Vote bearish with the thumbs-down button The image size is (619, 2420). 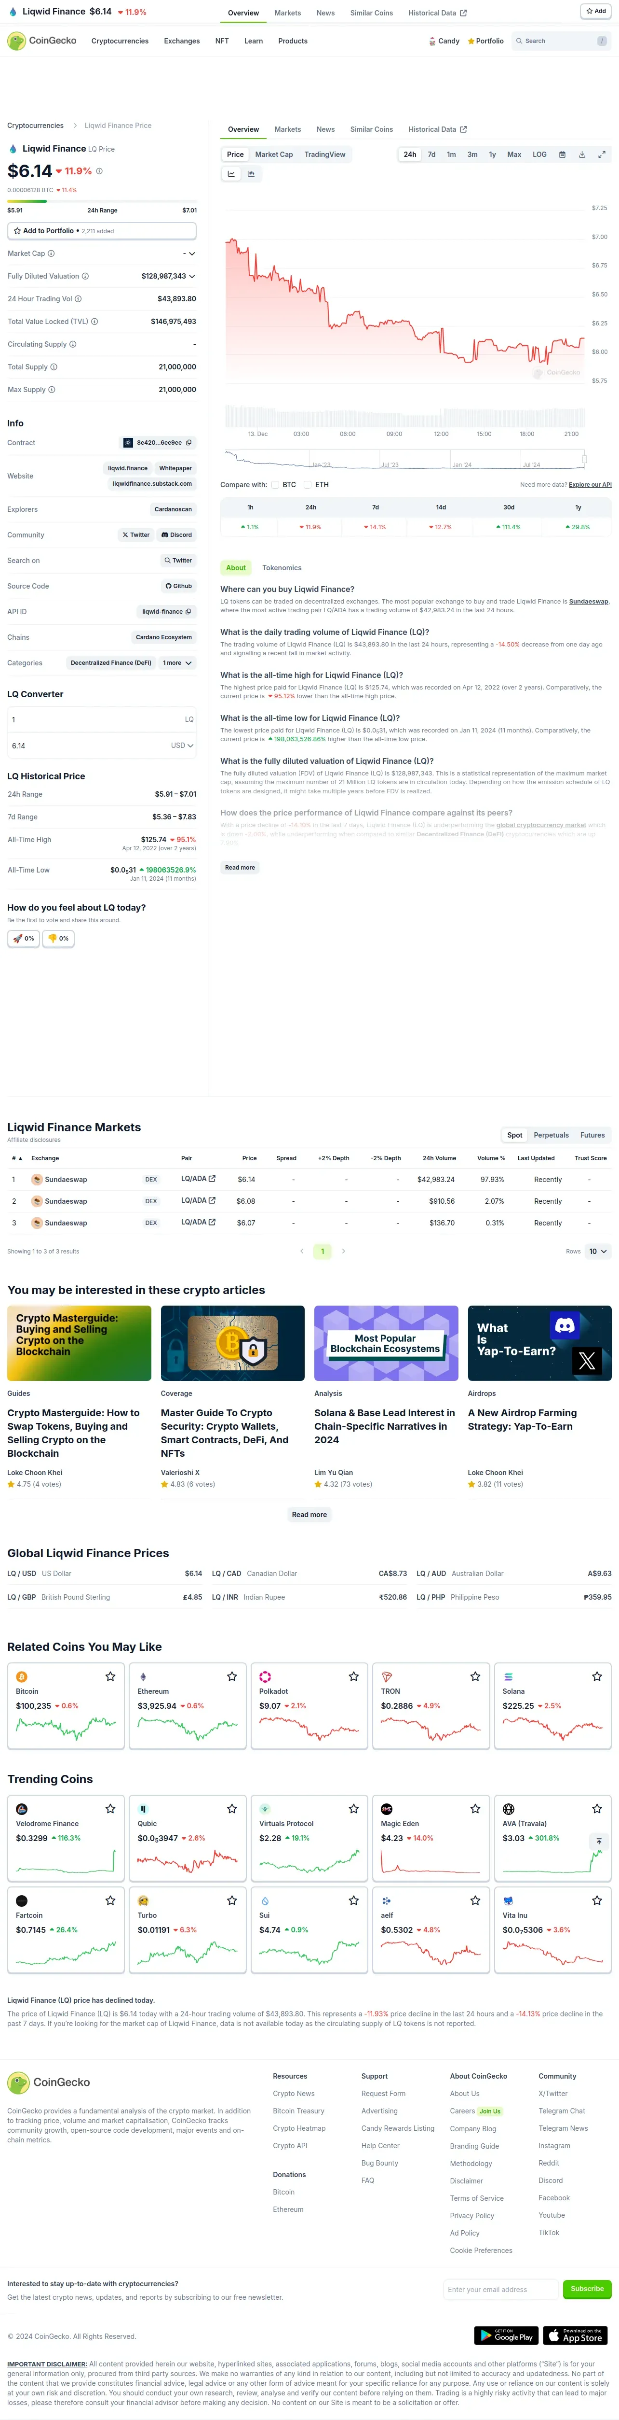click(x=58, y=939)
